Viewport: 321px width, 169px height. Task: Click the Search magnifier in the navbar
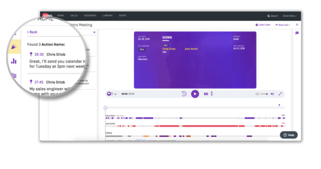pos(268,16)
